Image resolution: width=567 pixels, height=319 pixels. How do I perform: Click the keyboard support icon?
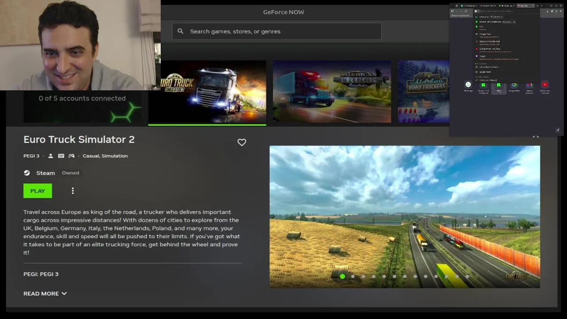pos(61,156)
